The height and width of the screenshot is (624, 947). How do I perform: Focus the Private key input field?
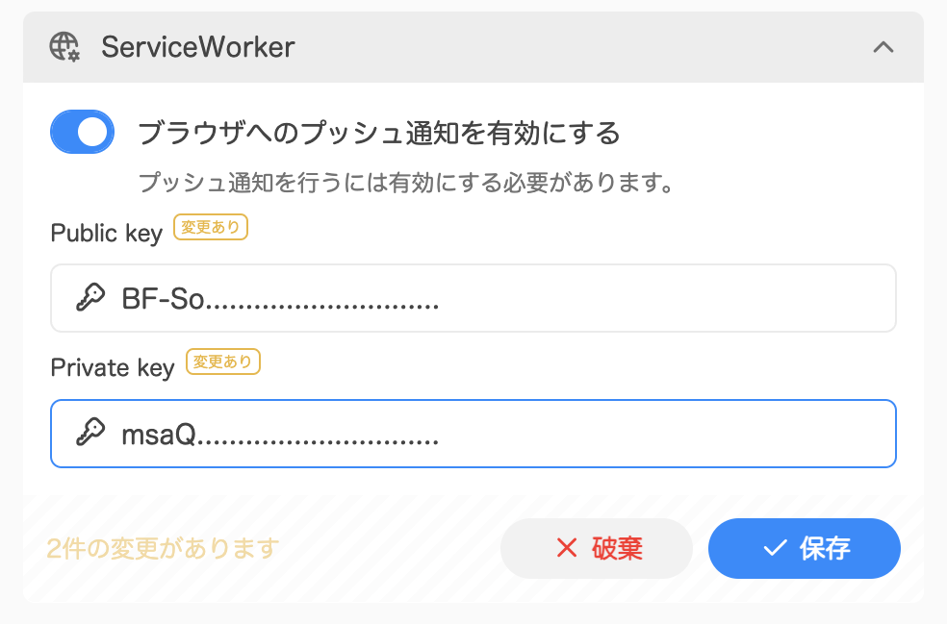click(473, 434)
